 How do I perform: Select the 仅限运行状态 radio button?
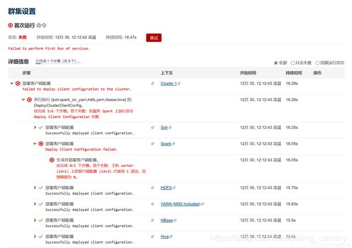click(317, 63)
